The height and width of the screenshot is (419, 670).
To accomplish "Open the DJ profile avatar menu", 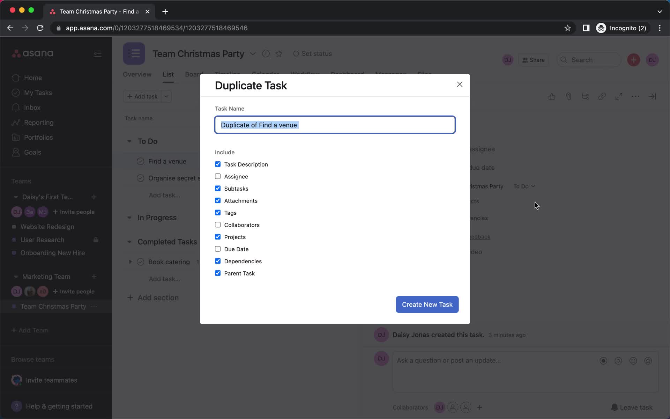I will point(652,60).
